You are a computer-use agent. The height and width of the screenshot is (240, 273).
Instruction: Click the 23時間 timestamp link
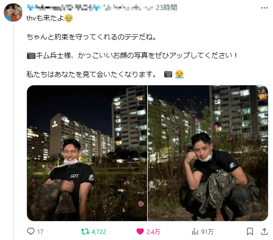166,7
